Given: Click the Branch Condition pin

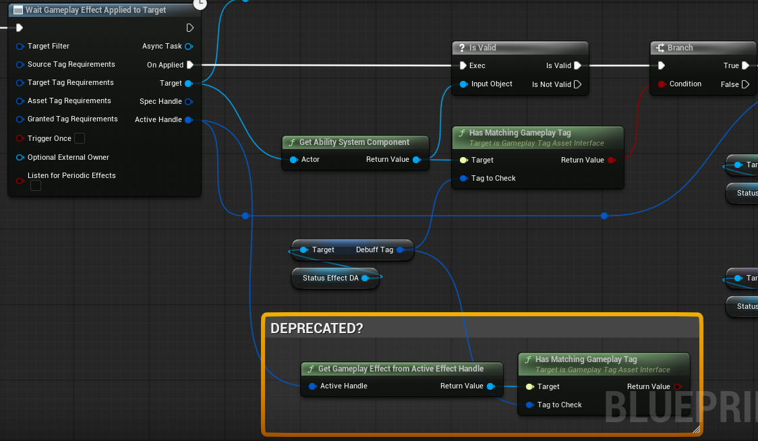Looking at the screenshot, I should tap(662, 84).
